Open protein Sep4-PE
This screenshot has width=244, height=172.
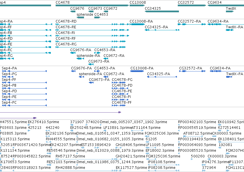9,97
